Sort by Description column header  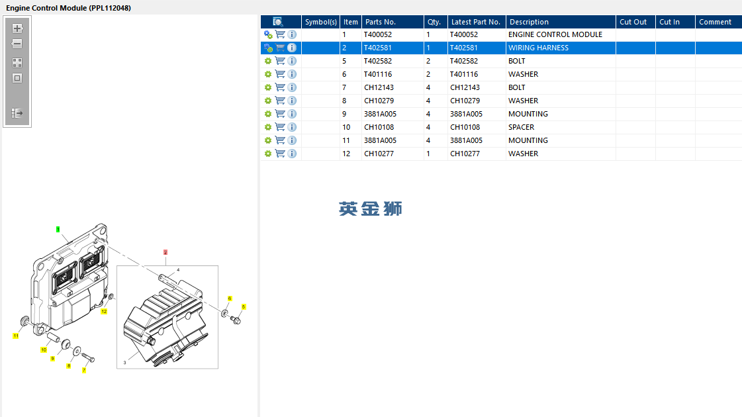561,22
